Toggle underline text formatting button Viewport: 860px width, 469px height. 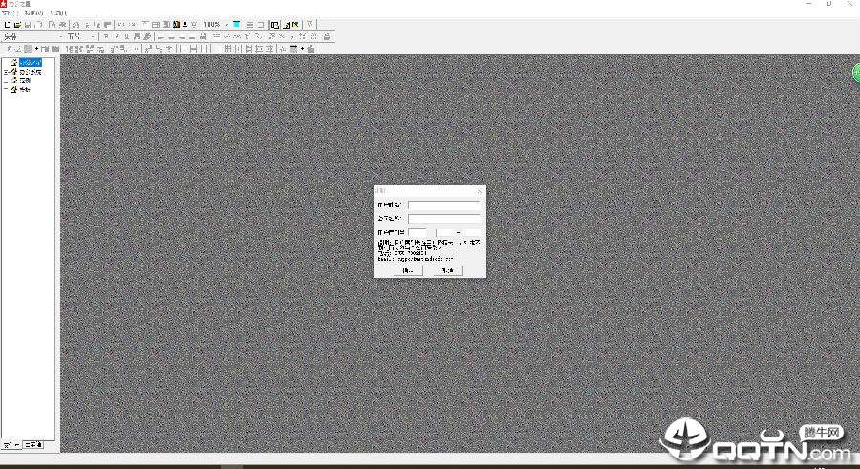pos(126,36)
